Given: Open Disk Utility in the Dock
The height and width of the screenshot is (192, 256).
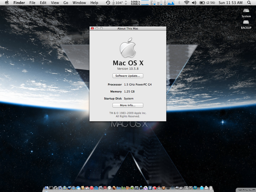Looking at the screenshot, I should click(x=181, y=188).
